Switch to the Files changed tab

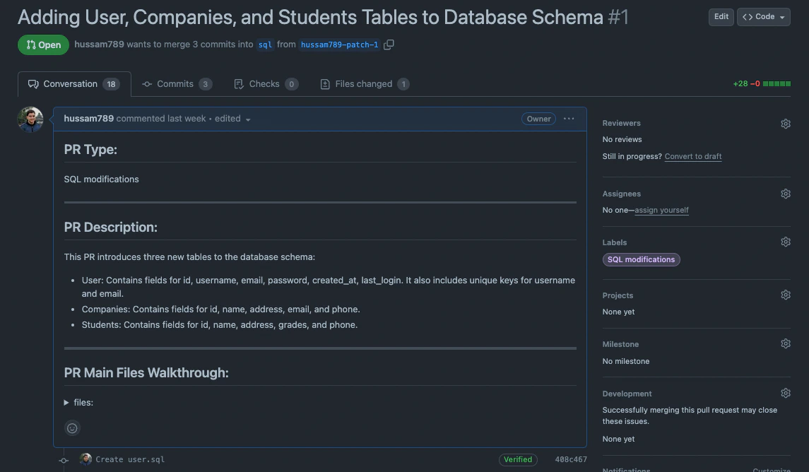coord(364,83)
